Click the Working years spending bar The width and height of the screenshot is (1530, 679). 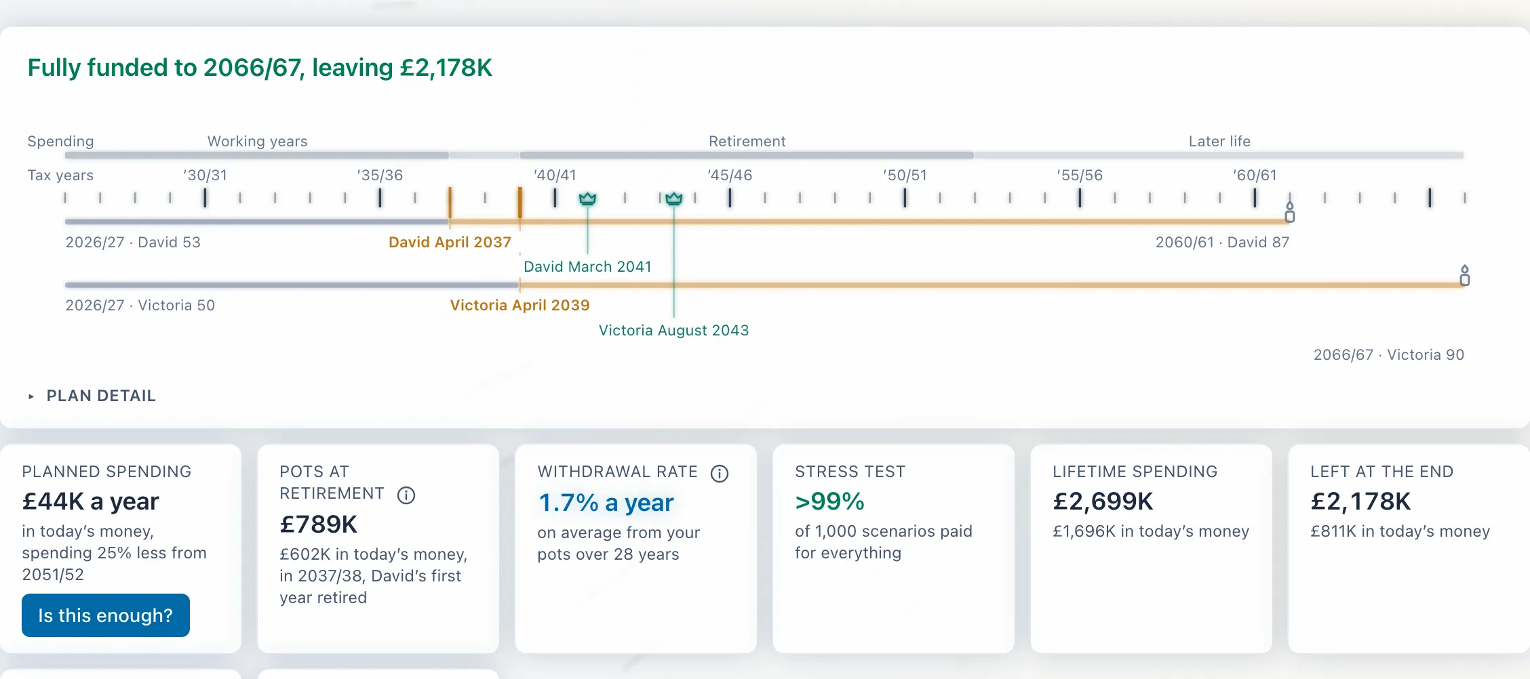tap(256, 155)
